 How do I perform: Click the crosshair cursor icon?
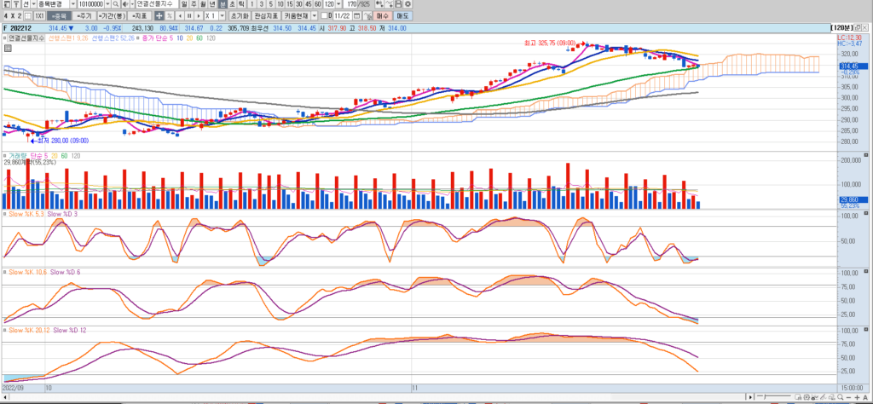(x=158, y=16)
